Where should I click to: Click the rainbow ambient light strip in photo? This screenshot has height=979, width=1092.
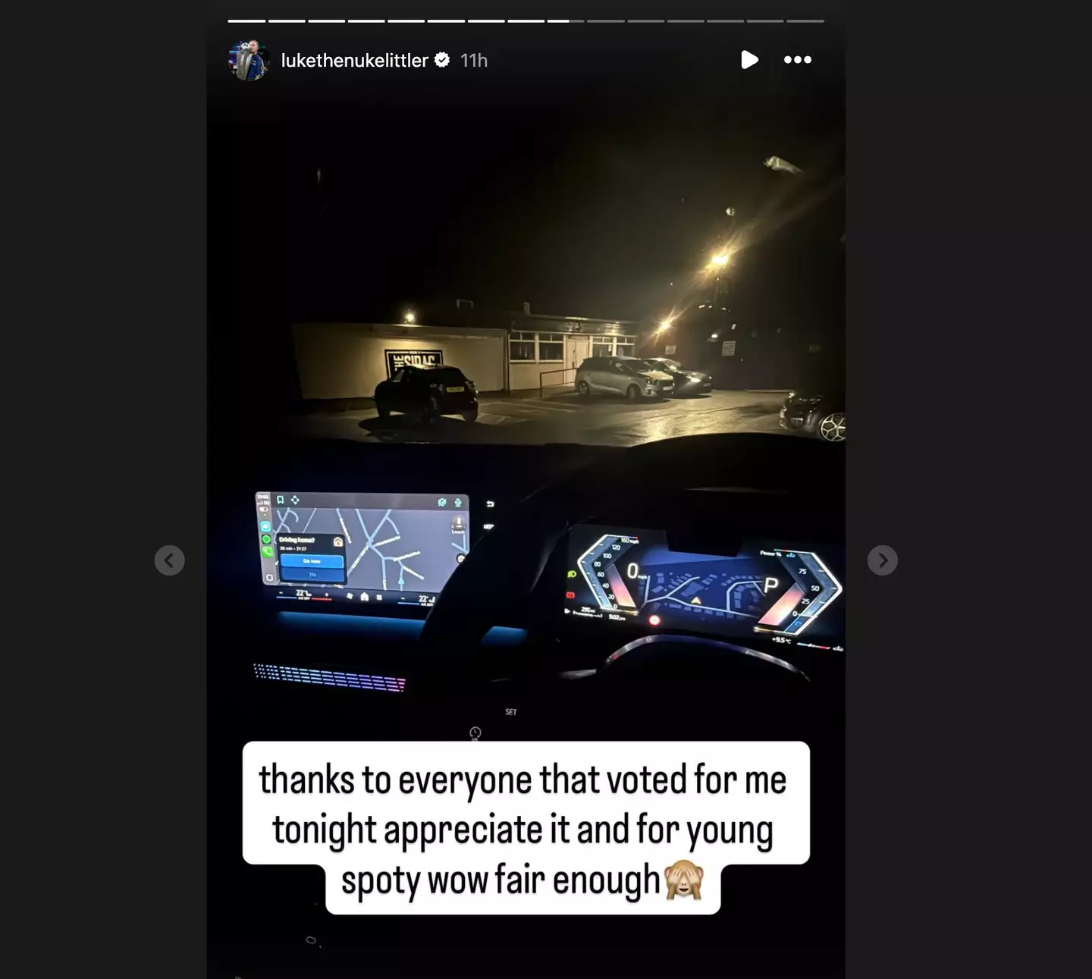[x=328, y=677]
